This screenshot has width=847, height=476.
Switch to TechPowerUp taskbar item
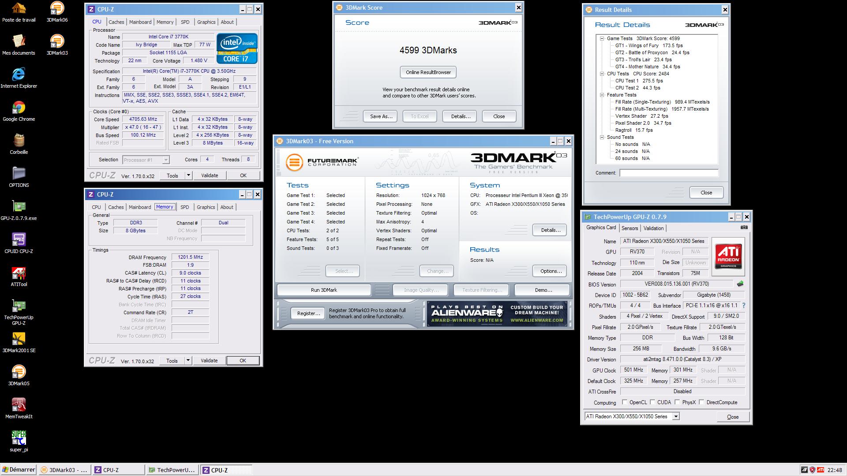point(172,470)
